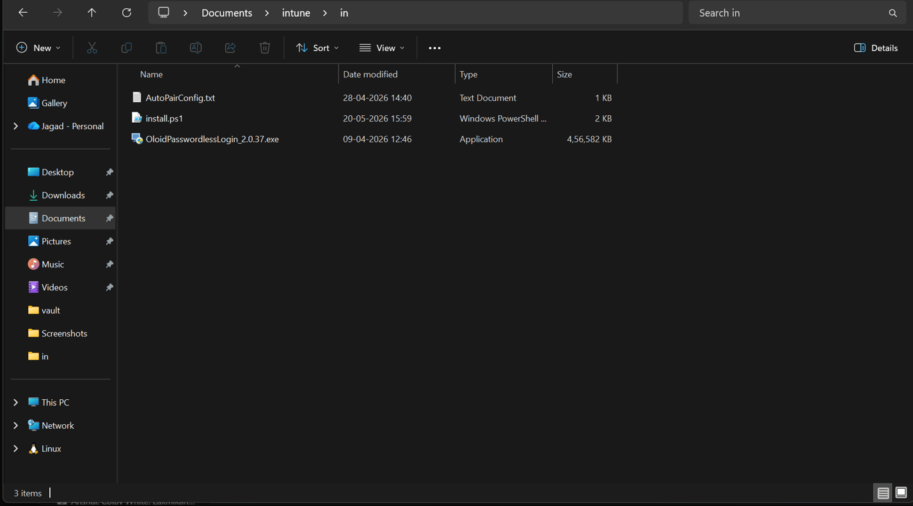Viewport: 913px width, 506px height.
Task: Expand the This PC tree node
Action: point(16,402)
